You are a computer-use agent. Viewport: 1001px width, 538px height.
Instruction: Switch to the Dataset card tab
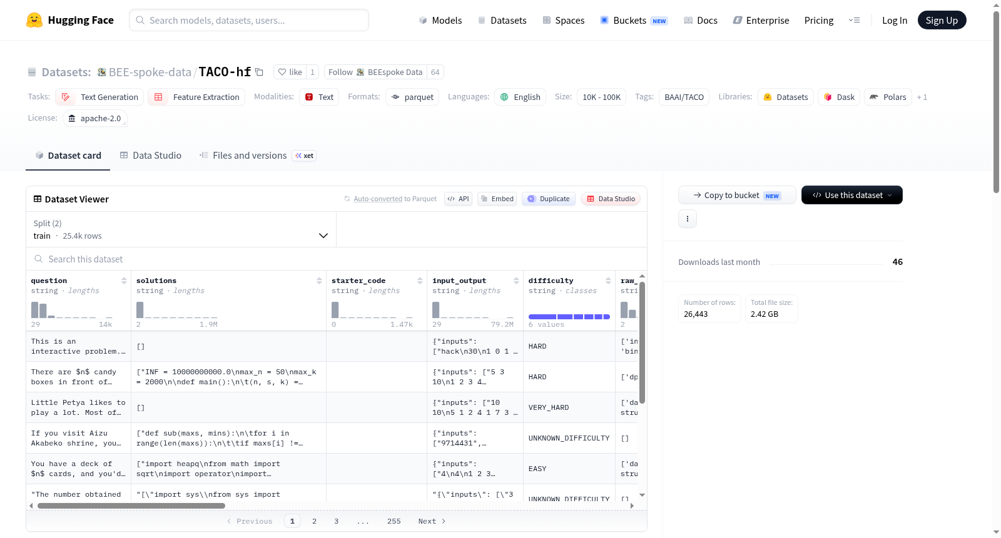[68, 156]
